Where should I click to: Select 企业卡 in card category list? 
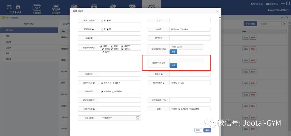[29, 47]
